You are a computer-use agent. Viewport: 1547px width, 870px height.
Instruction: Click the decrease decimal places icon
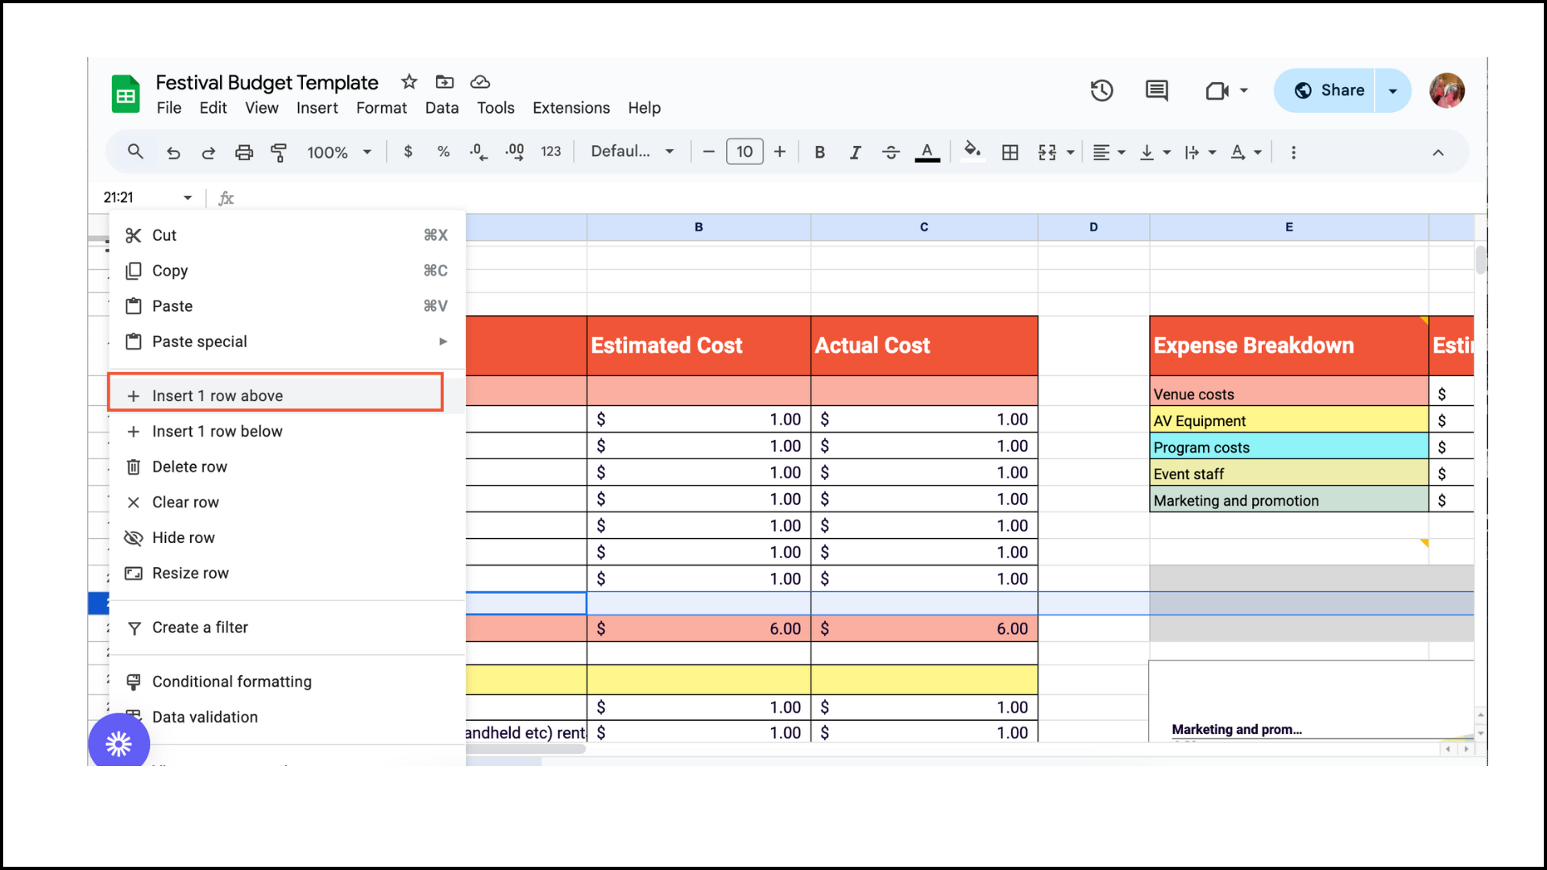478,151
